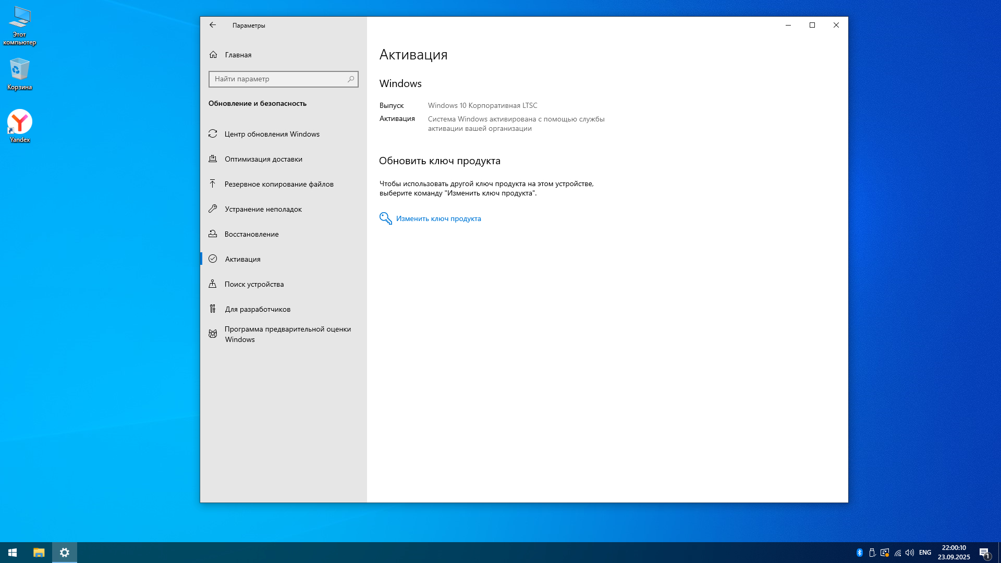Screen dimensions: 1001x563
Task: Open the Windows Start menu
Action: [x=13, y=553]
